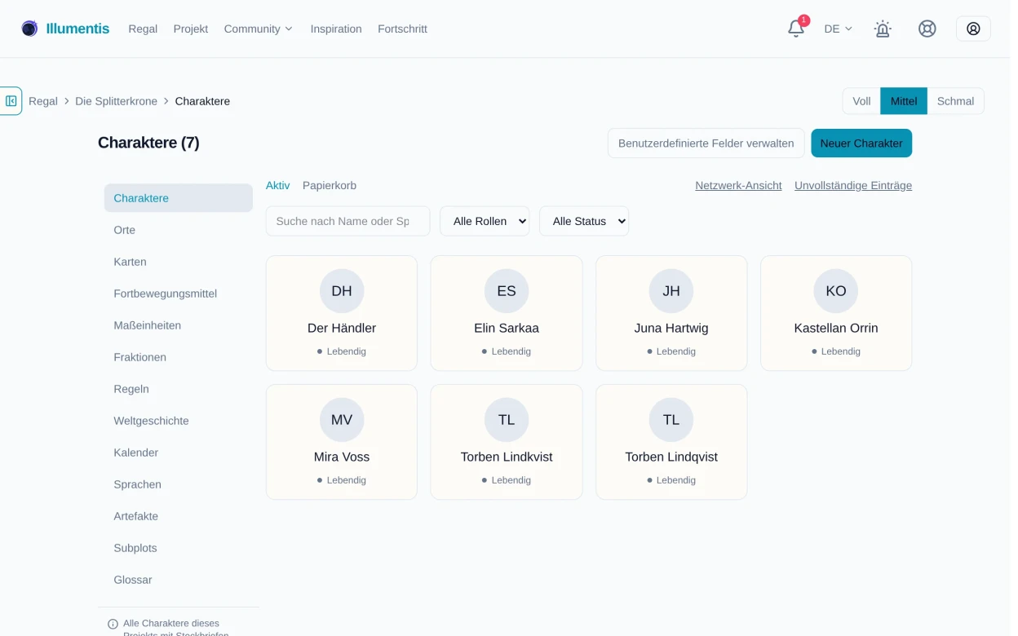1018x636 pixels.
Task: Open the DE language selector
Action: pyautogui.click(x=838, y=29)
